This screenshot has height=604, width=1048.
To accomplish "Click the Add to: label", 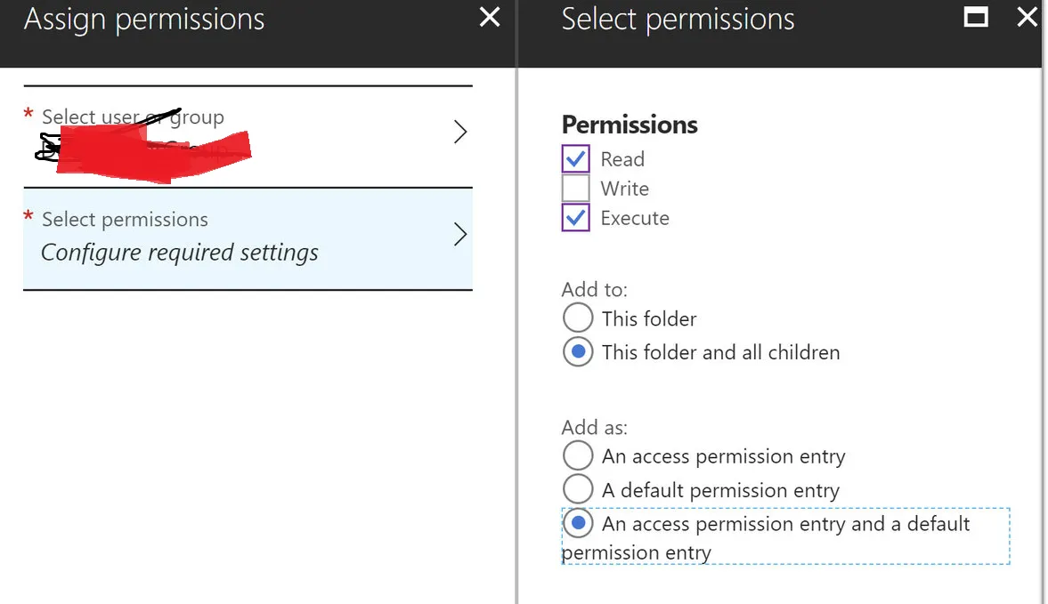I will click(x=594, y=290).
